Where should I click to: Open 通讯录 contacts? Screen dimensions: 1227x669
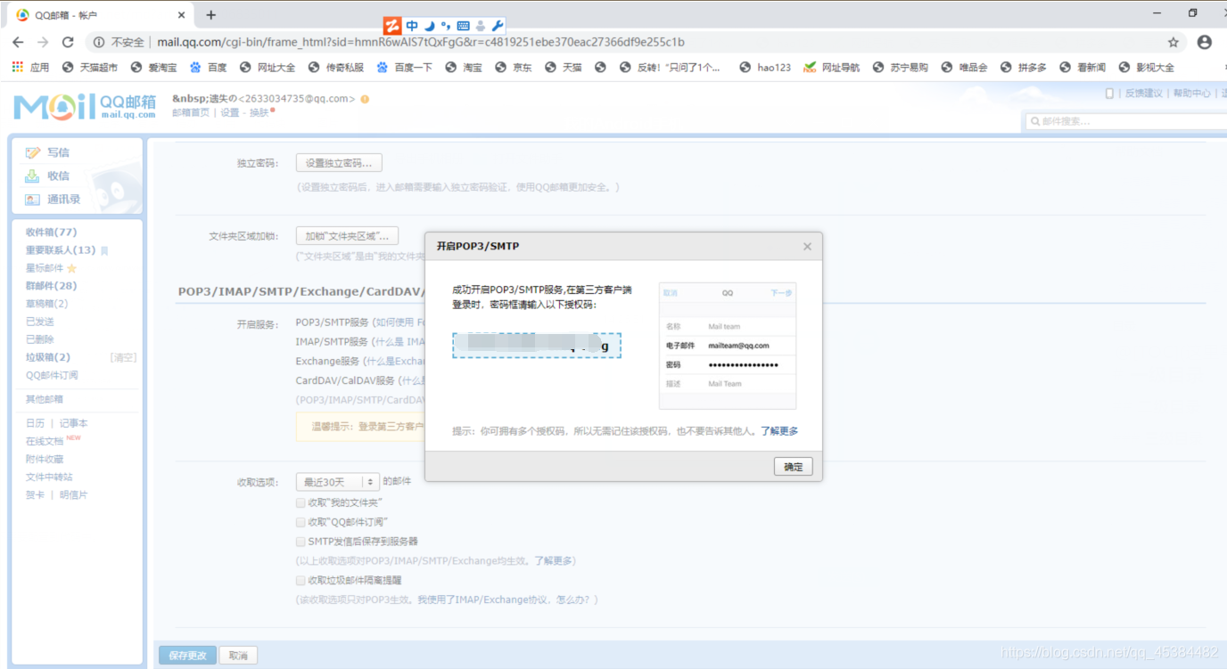63,200
